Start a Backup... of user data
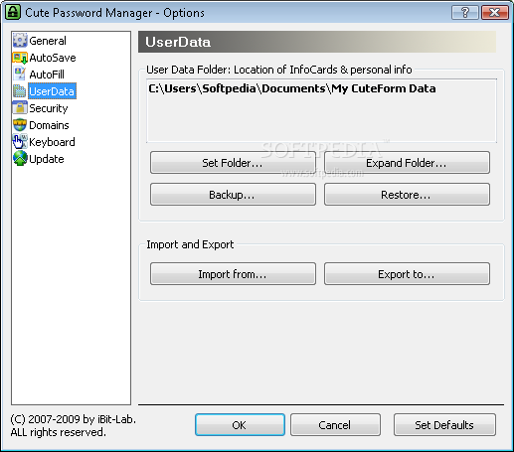Screen dimensions: 514x452 coord(233,195)
